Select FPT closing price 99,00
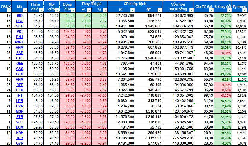This screenshot has height=146, width=248. [x=68, y=95]
